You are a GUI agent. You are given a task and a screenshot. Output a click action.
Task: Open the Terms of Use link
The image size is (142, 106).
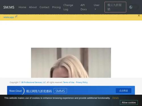coord(69,82)
